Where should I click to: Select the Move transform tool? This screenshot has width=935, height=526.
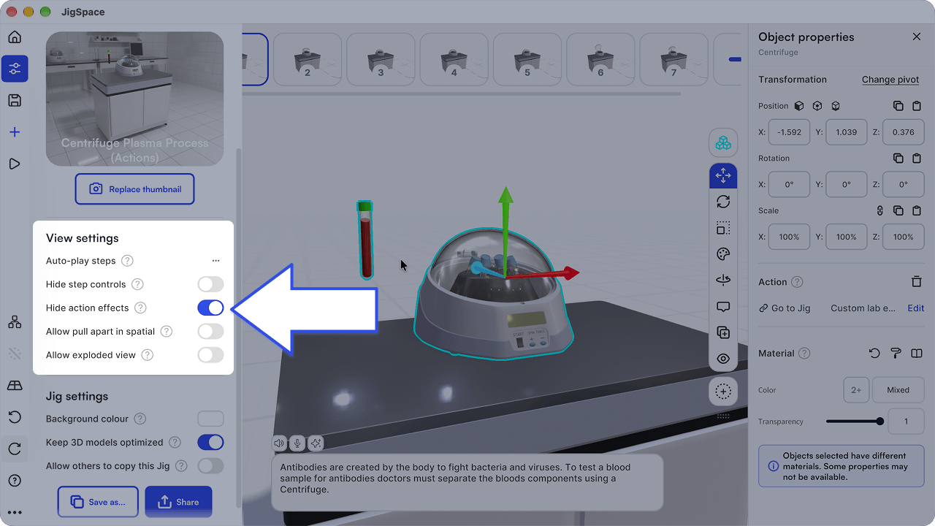[723, 175]
